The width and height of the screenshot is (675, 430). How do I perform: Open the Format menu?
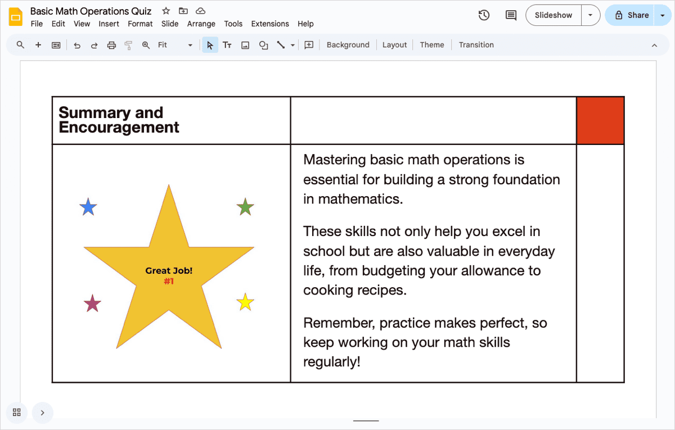pos(140,24)
